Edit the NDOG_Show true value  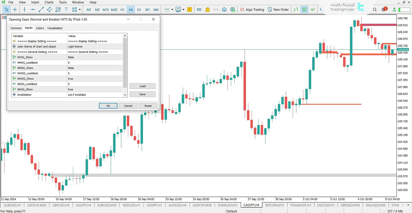click(95, 89)
